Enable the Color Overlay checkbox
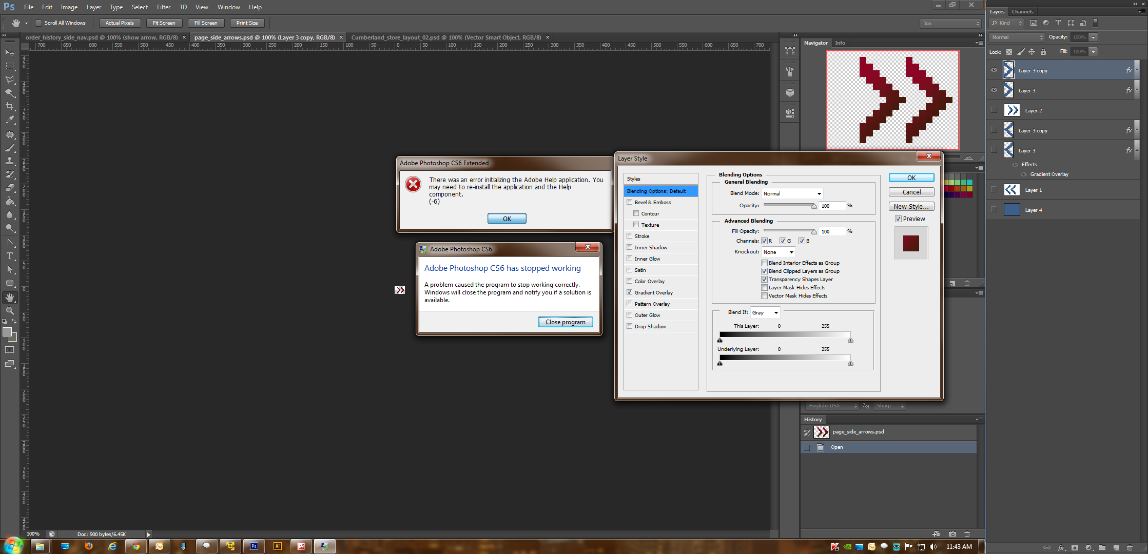The width and height of the screenshot is (1148, 554). (x=630, y=281)
